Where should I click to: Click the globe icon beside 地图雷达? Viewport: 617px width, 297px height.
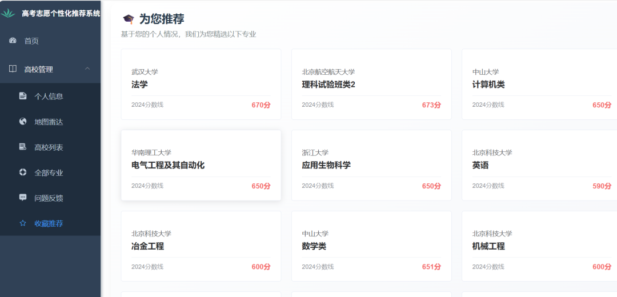click(23, 122)
